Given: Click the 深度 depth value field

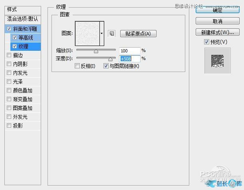Looking at the screenshot, I should click(x=129, y=58).
